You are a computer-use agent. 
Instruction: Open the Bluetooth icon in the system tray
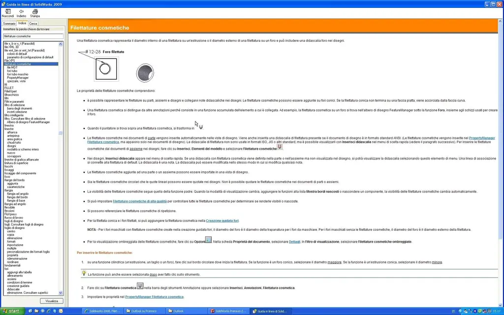pos(474,311)
